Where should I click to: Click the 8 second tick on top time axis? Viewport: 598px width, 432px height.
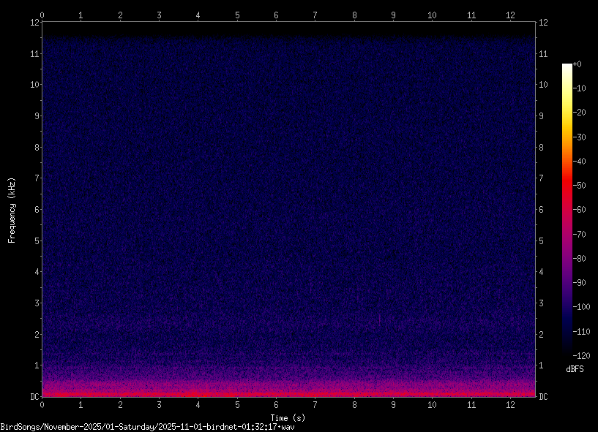tap(354, 14)
